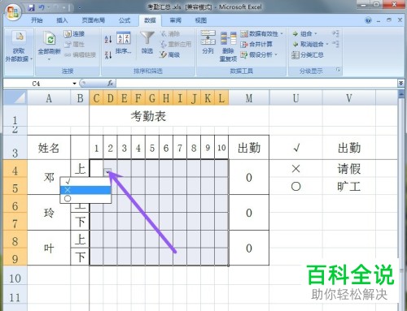
Task: Click 分类汇总 (Subtotal) button
Action: (x=308, y=55)
